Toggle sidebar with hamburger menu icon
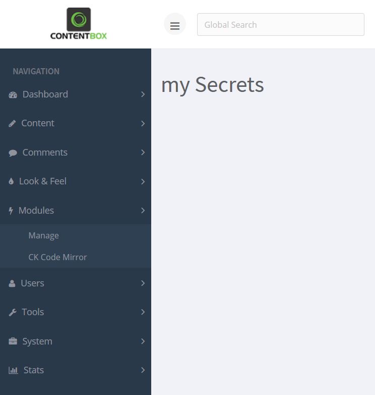Viewport: 375px width, 395px height. pyautogui.click(x=175, y=24)
